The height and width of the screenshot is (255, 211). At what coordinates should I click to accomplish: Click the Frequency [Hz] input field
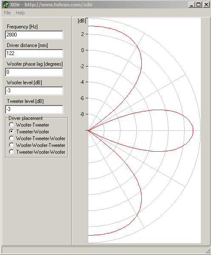pos(34,35)
